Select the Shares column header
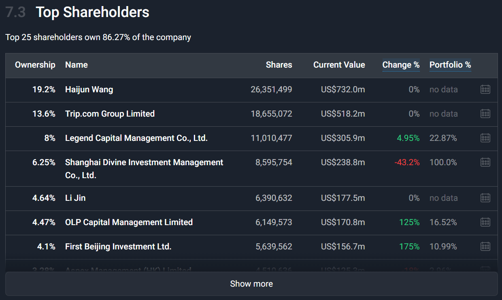The width and height of the screenshot is (502, 300). click(x=279, y=65)
